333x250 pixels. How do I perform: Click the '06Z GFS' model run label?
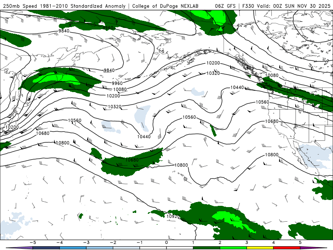tap(225, 6)
